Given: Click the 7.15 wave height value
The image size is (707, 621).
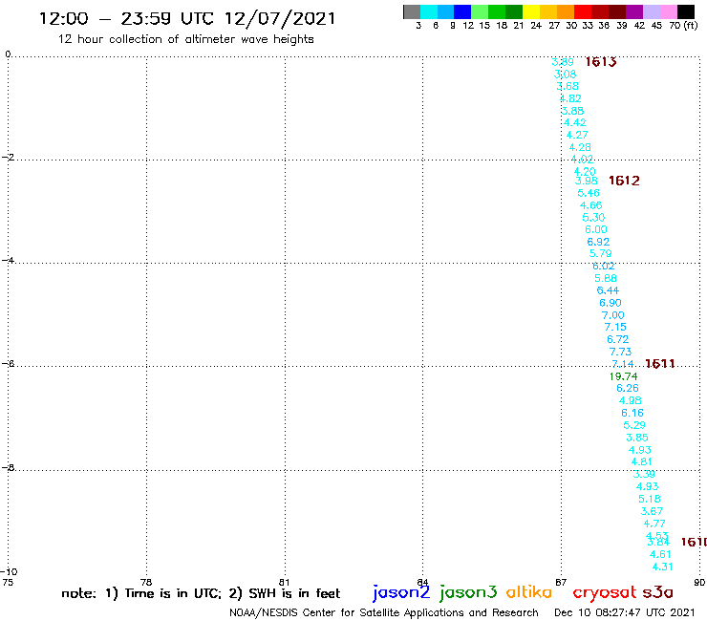Looking at the screenshot, I should [615, 327].
